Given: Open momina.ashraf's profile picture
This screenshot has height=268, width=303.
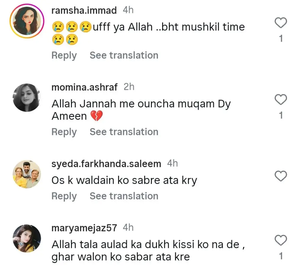Looking at the screenshot, I should 27,98.
